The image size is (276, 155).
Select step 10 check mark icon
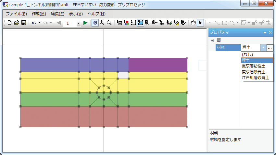(x=183, y=23)
